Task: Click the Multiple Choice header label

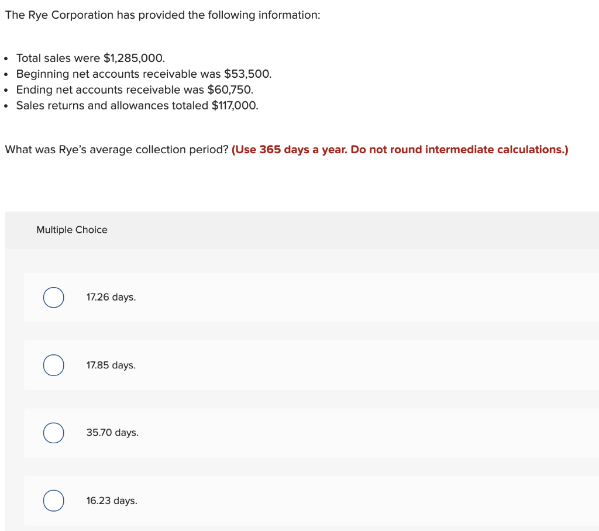Action: pos(72,230)
